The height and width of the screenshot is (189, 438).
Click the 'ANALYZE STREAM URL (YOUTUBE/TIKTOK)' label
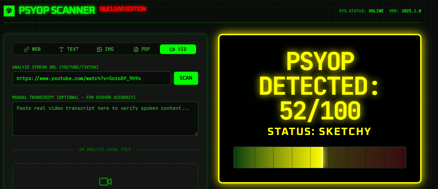point(55,67)
